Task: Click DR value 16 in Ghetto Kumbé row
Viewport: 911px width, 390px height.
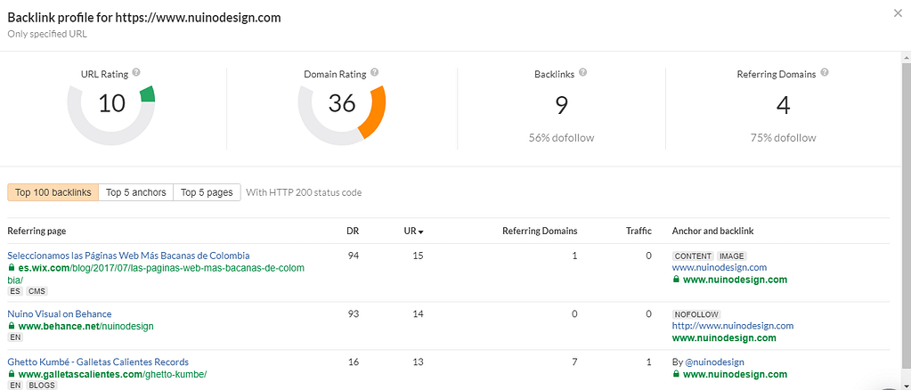Action: point(353,362)
